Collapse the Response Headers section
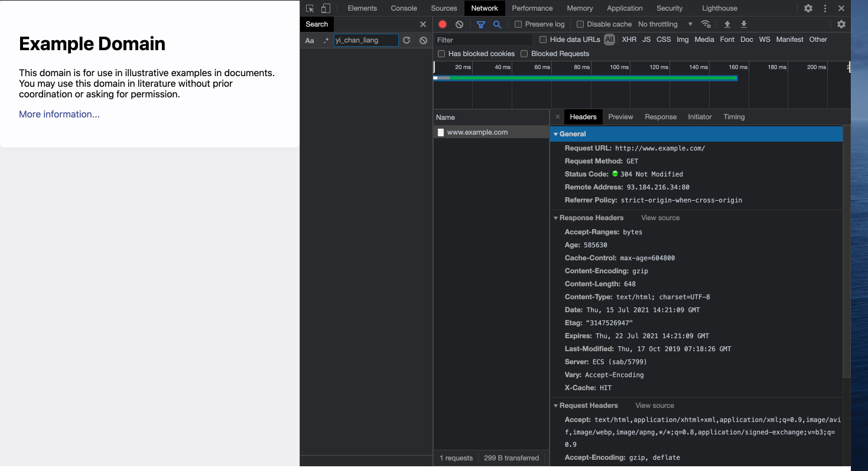The image size is (868, 471). tap(555, 218)
